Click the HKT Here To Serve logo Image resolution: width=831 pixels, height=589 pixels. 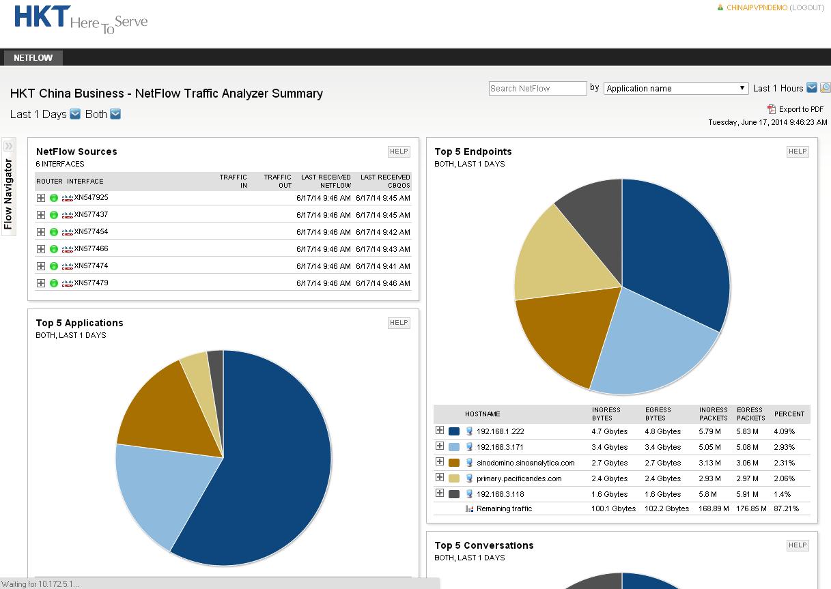tap(81, 20)
